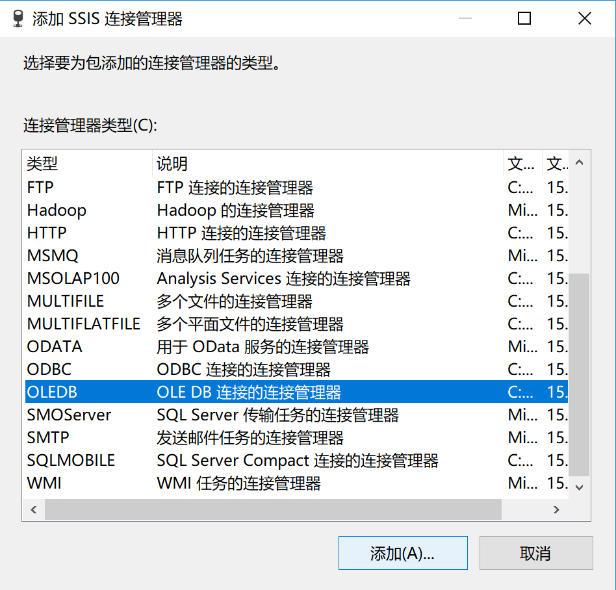
Task: Click the 取消 button to cancel
Action: (536, 553)
